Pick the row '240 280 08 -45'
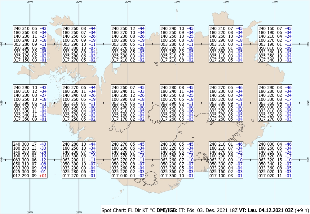The image size is (310, 214). click(x=177, y=88)
